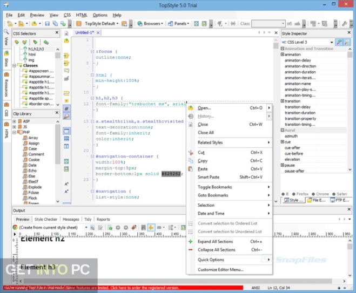Open the HTML menu
Screen dimensions: 356x293
pos(82,15)
